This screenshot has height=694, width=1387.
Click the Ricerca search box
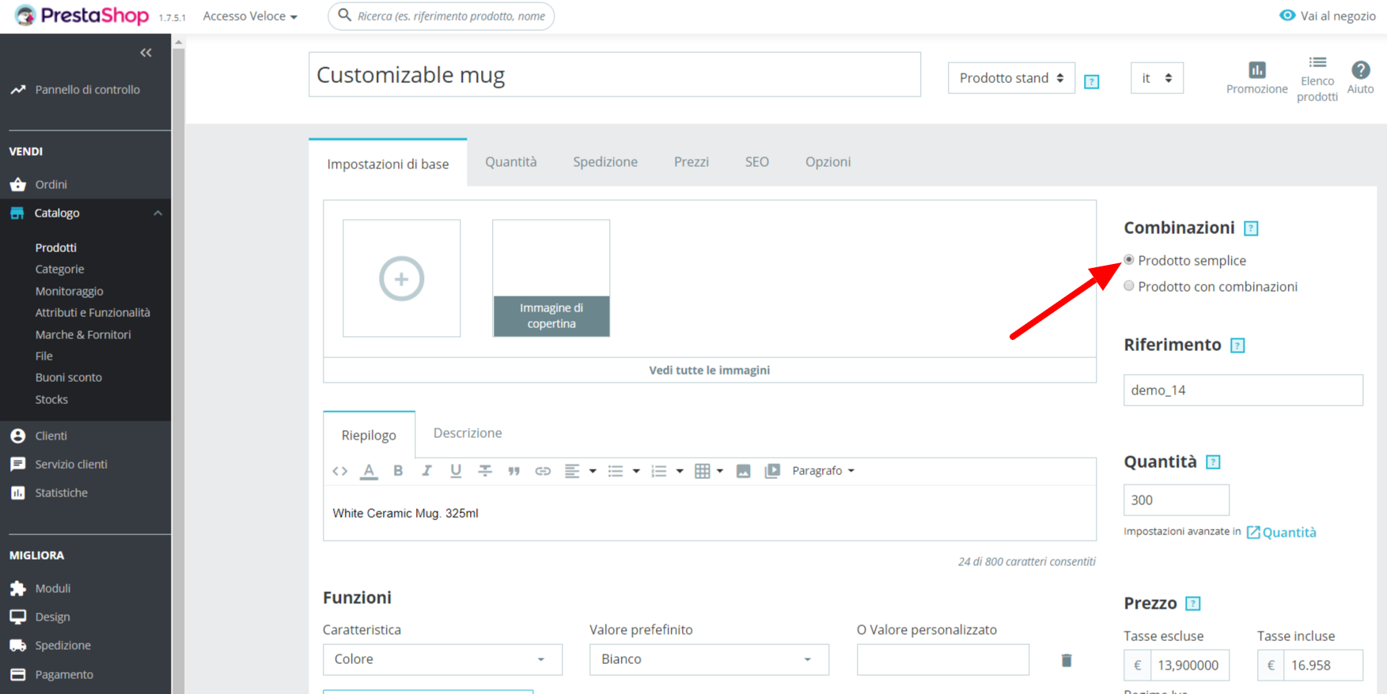[x=441, y=16]
